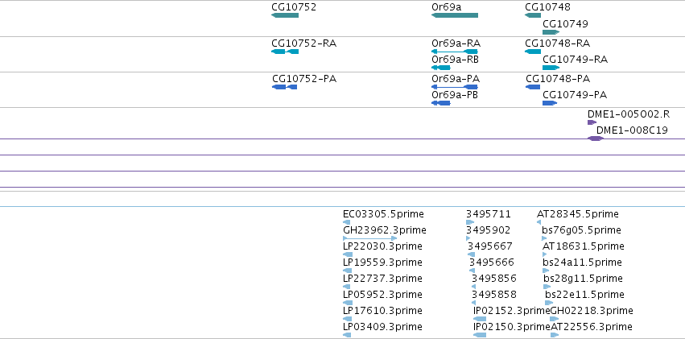This screenshot has height=339, width=685.
Task: Select the 3495711 feature label
Action: coord(489,214)
